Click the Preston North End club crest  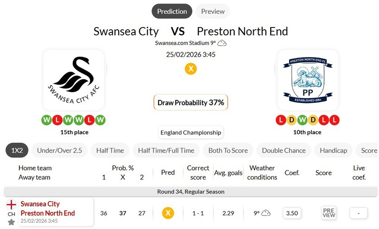tap(308, 80)
